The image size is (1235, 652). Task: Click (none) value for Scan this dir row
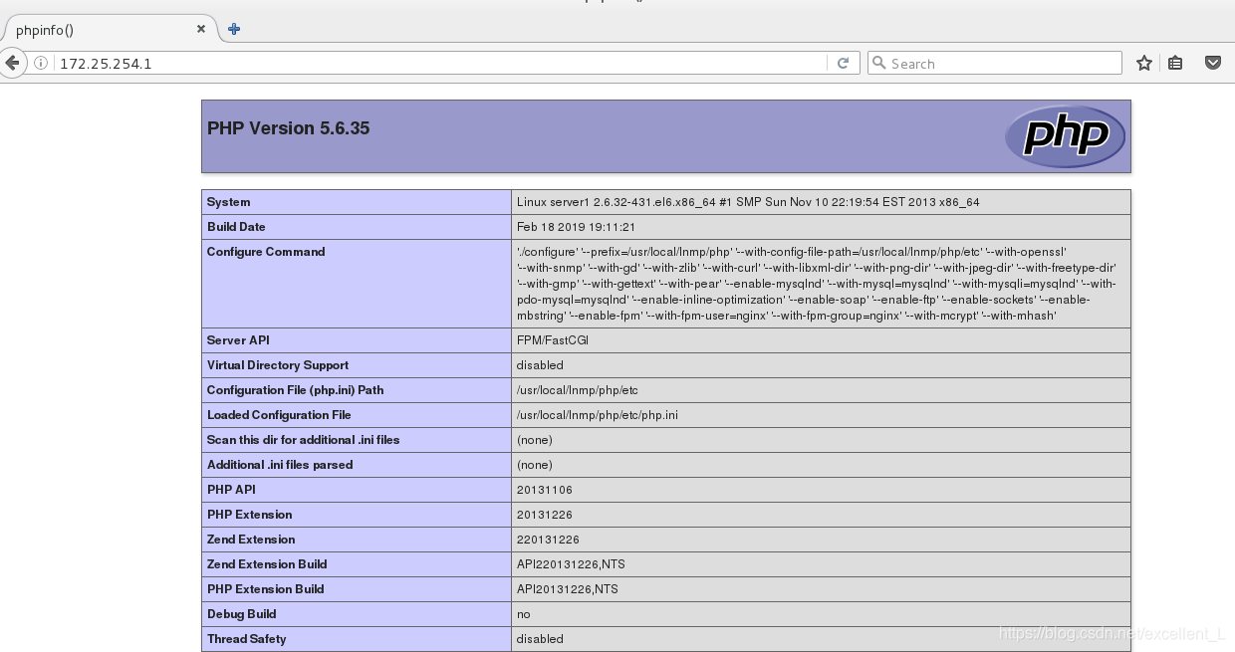pos(535,440)
